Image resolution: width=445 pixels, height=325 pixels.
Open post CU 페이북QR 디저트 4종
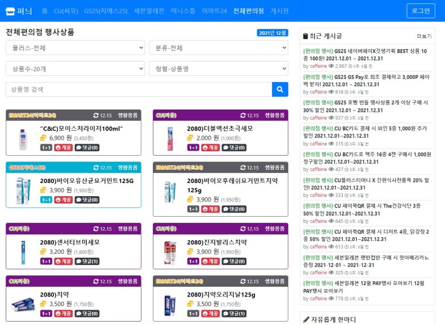[x=366, y=235]
